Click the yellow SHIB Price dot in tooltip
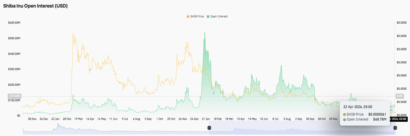 pos(345,114)
